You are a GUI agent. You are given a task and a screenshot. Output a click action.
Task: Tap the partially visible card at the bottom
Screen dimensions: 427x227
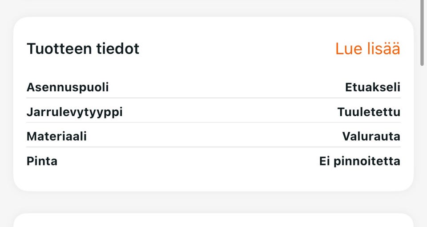click(x=213, y=221)
